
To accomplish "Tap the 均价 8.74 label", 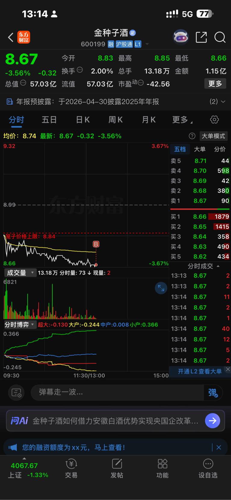I will 20,136.
